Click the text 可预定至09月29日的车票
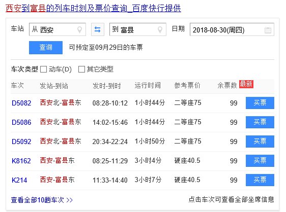Image resolution: width=286 pixels, height=212 pixels. pos(106,48)
